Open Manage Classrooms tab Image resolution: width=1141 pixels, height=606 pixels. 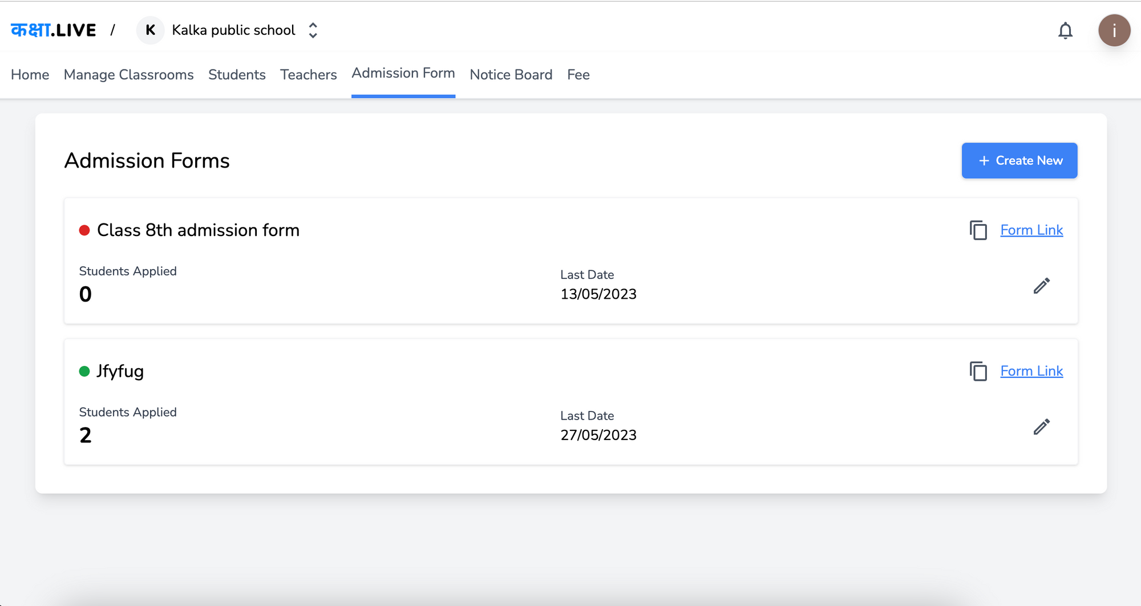[129, 75]
